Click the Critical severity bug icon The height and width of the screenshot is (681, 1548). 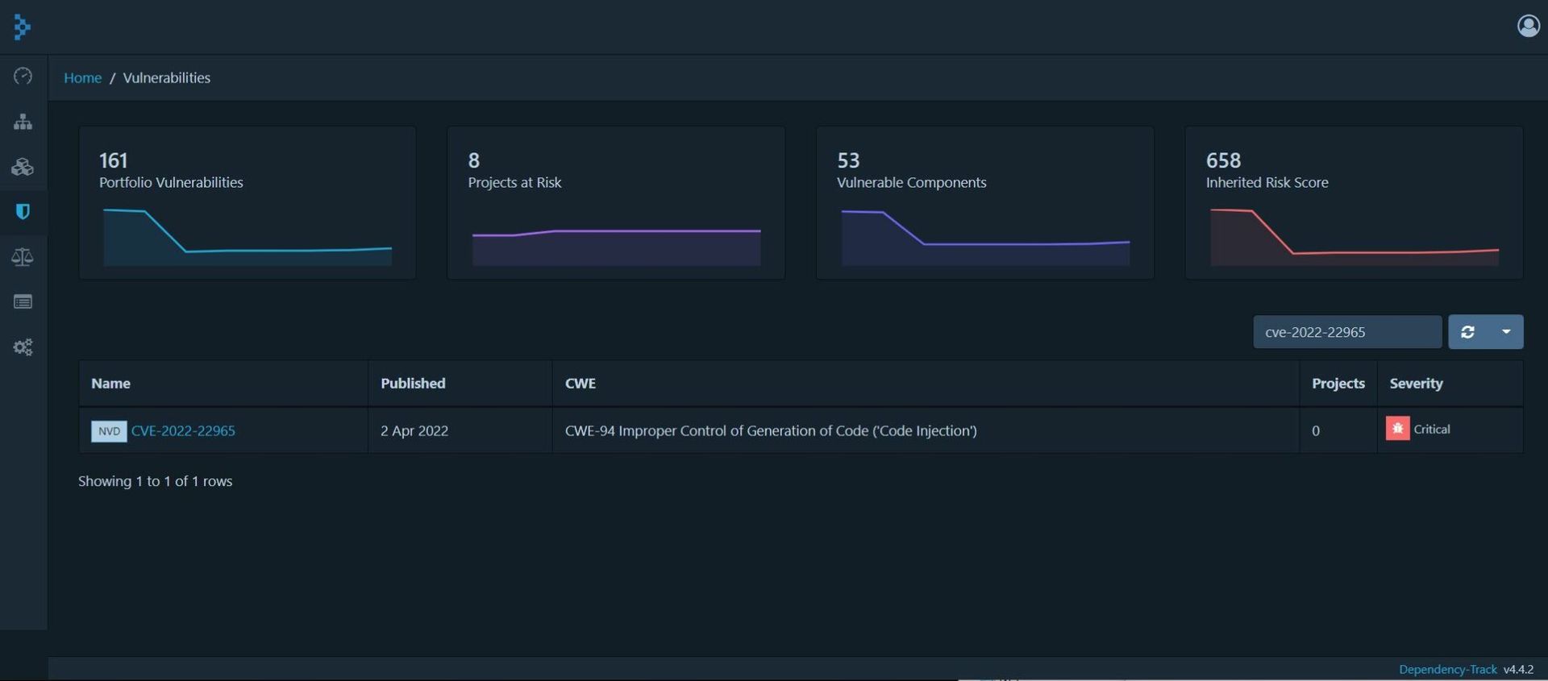[1397, 429]
